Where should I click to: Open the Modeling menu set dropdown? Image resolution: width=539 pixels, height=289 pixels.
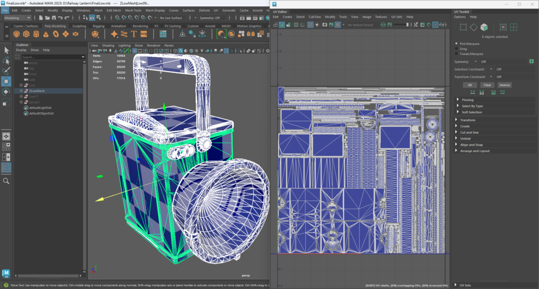click(x=17, y=18)
